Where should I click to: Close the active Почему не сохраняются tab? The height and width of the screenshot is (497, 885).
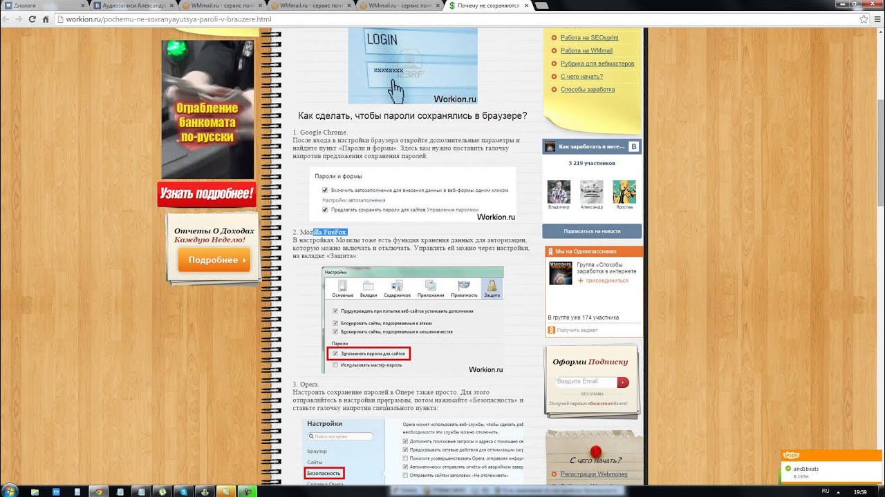pos(526,5)
